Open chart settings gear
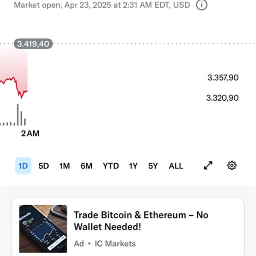The height and width of the screenshot is (256, 256). [x=232, y=166]
